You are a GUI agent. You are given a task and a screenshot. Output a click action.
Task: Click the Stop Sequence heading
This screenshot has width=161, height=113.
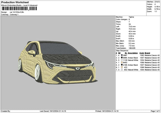tap(123, 50)
